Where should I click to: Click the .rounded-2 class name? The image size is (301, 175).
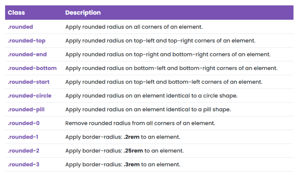pyautogui.click(x=23, y=151)
